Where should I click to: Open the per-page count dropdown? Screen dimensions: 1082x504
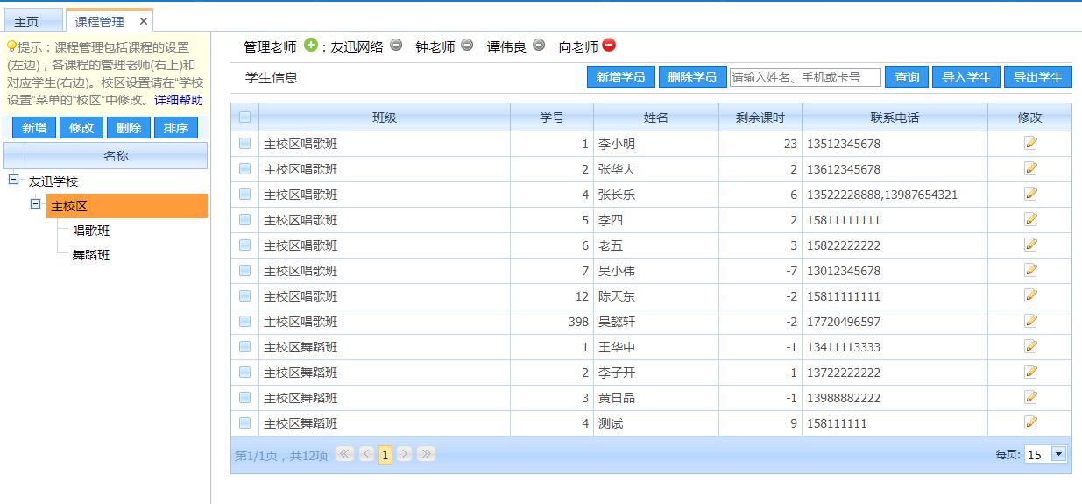pyautogui.click(x=1058, y=454)
